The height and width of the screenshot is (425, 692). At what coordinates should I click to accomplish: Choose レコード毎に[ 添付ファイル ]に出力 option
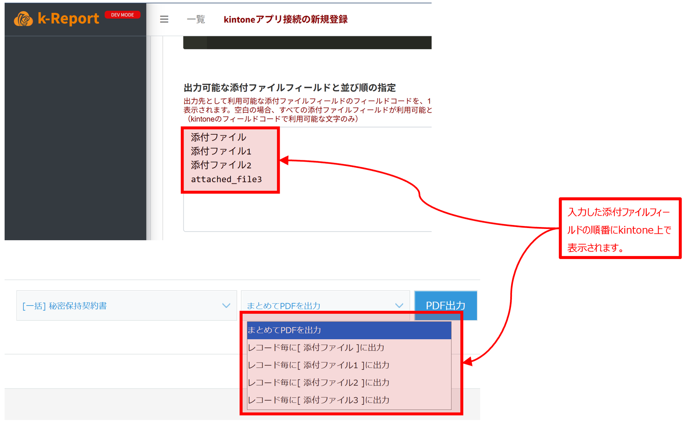tap(349, 347)
